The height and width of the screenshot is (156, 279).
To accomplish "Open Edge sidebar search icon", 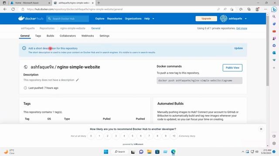I will point(274,16).
